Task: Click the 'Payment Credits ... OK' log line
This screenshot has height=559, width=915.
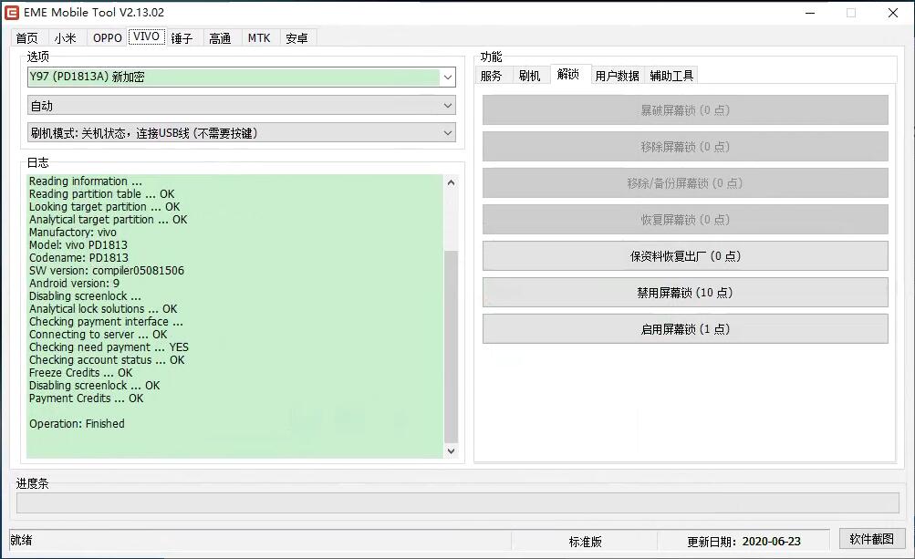Action: point(87,398)
